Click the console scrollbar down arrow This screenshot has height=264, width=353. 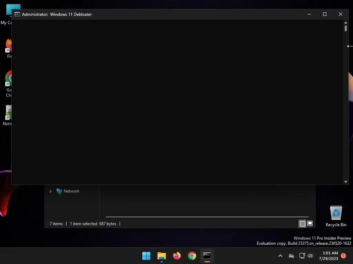346,182
